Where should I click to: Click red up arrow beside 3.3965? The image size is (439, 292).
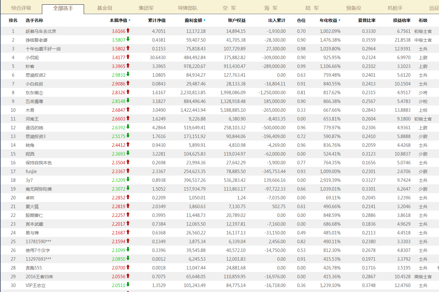click(128, 66)
